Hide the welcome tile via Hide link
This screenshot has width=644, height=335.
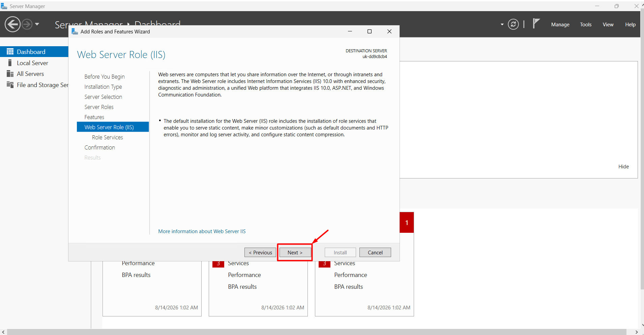(623, 167)
